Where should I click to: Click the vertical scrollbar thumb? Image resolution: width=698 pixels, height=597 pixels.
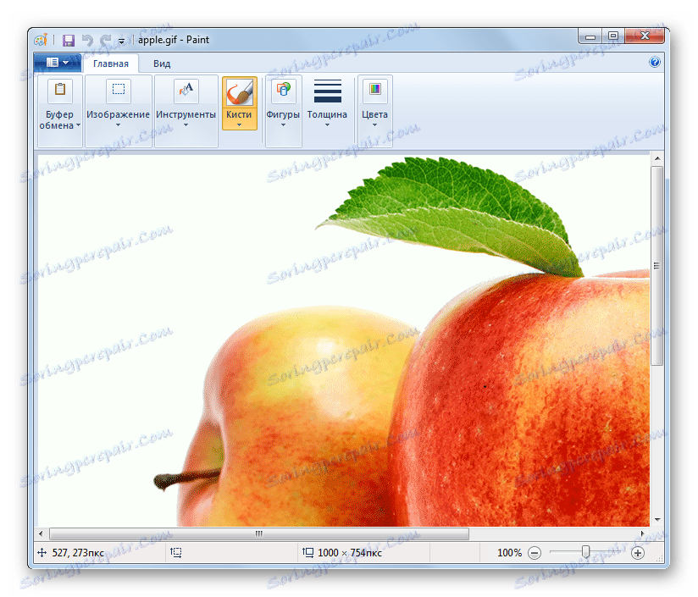pyautogui.click(x=657, y=266)
